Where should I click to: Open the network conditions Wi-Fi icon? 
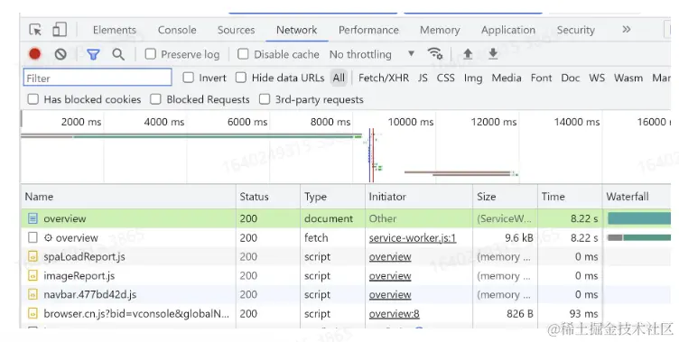point(435,53)
